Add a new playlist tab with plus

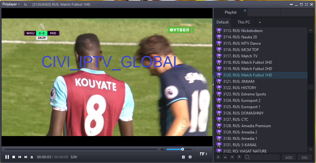[x=260, y=22]
